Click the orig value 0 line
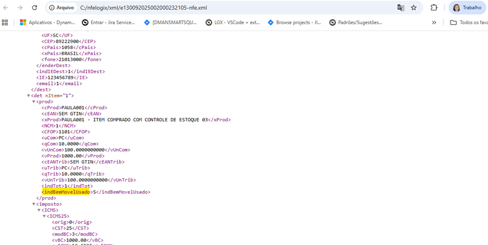 (x=72, y=222)
